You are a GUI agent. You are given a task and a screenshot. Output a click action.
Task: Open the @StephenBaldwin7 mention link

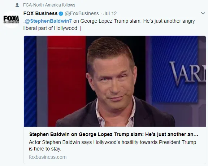[x=48, y=21]
